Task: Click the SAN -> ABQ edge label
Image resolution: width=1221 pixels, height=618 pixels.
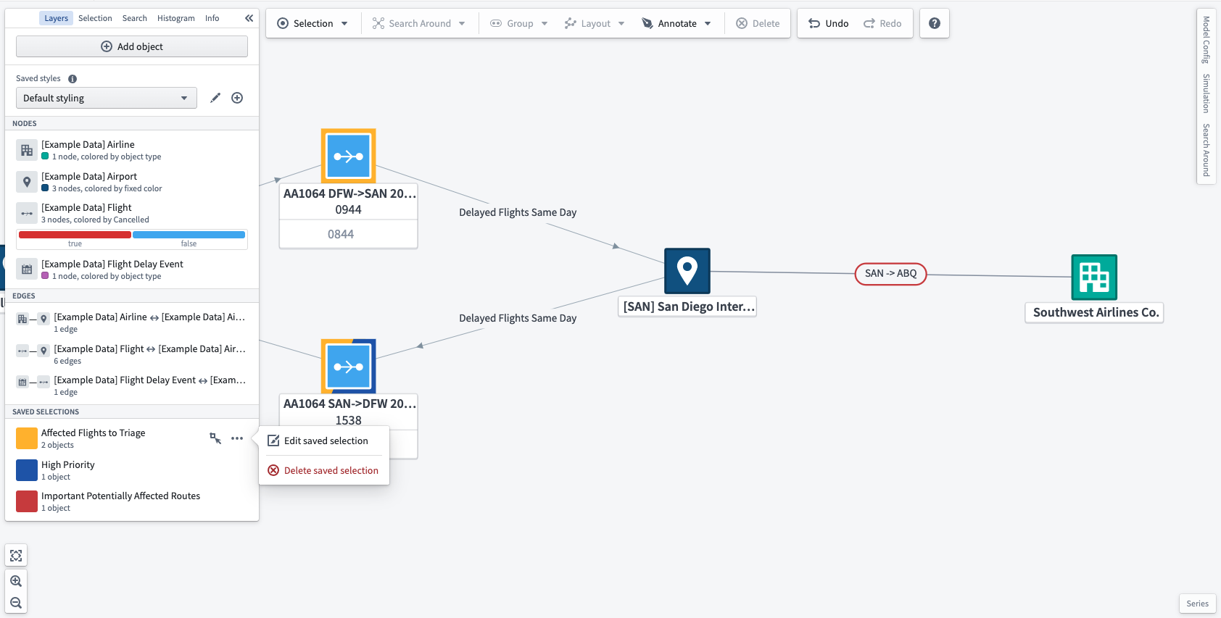Action: [890, 273]
